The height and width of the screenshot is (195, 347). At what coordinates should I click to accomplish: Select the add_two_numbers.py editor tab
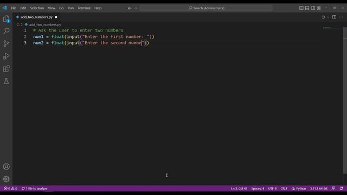point(36,17)
